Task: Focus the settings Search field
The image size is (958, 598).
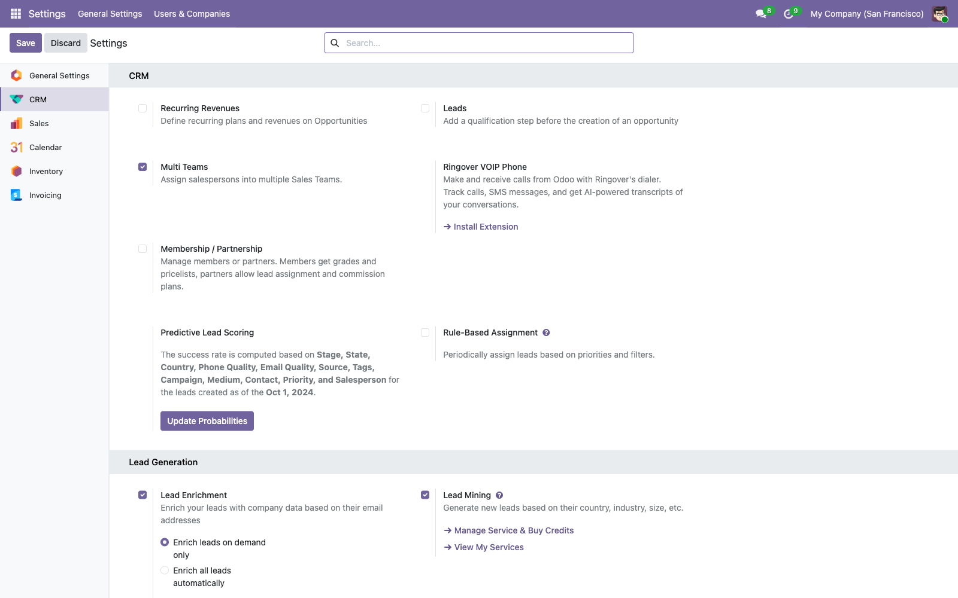Action: pos(479,43)
